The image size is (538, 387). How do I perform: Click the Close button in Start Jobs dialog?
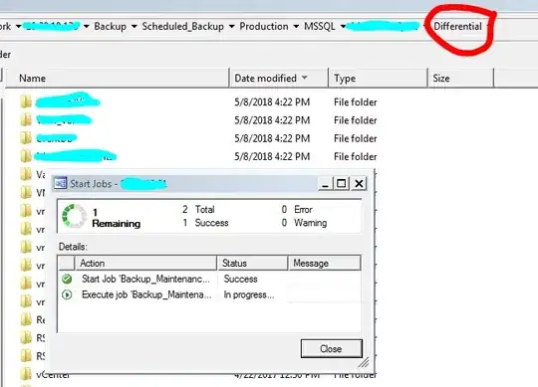click(331, 348)
